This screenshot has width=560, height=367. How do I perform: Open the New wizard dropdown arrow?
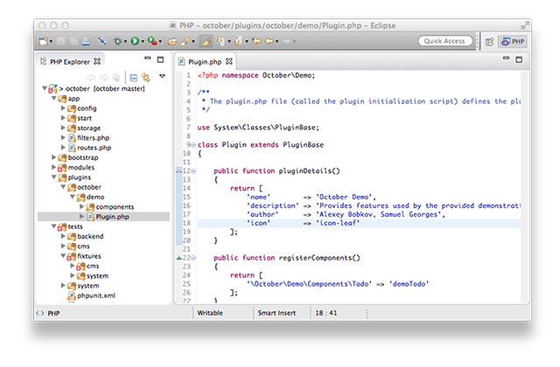point(51,42)
